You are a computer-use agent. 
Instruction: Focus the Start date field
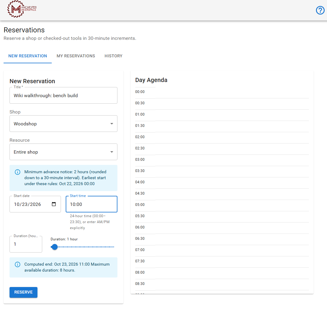tap(35, 204)
